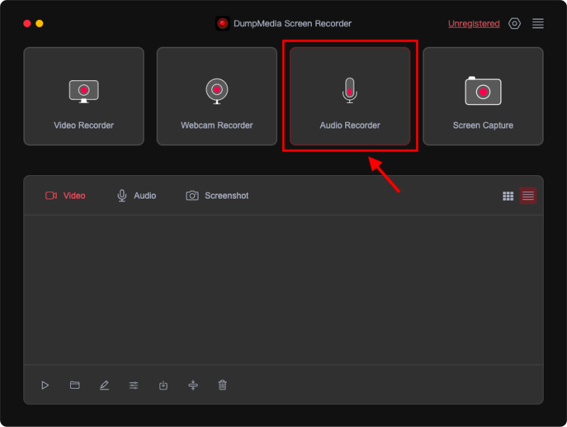Open the adjustment sliders icon
The width and height of the screenshot is (567, 427).
[x=134, y=385]
